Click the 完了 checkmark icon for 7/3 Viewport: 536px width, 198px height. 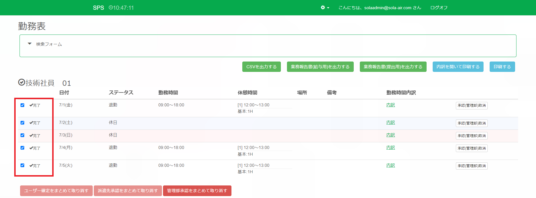pyautogui.click(x=31, y=136)
